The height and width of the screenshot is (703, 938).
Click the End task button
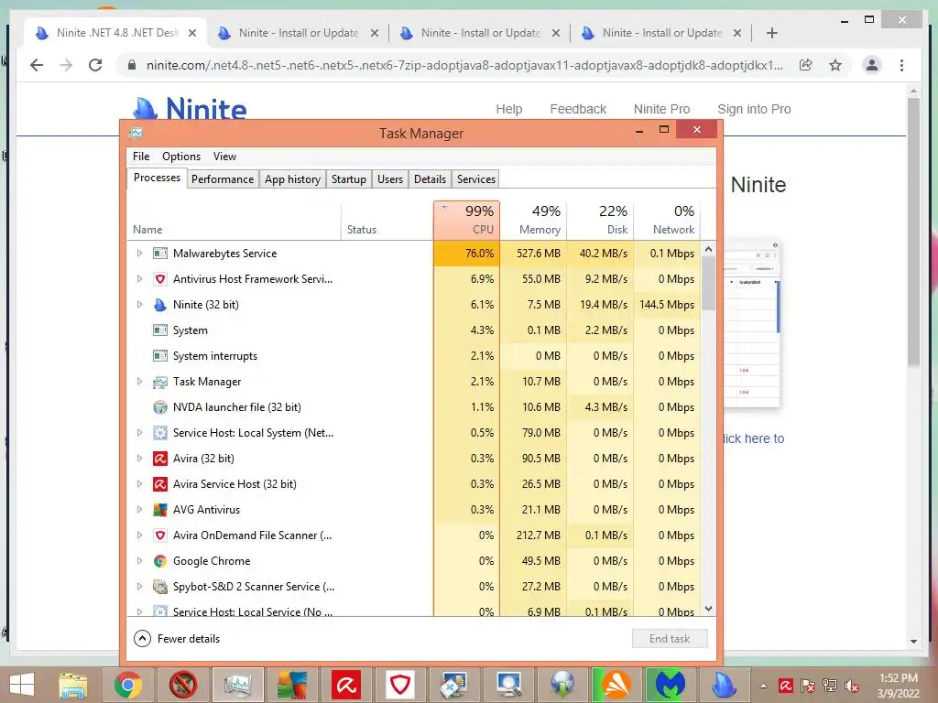pyautogui.click(x=670, y=638)
